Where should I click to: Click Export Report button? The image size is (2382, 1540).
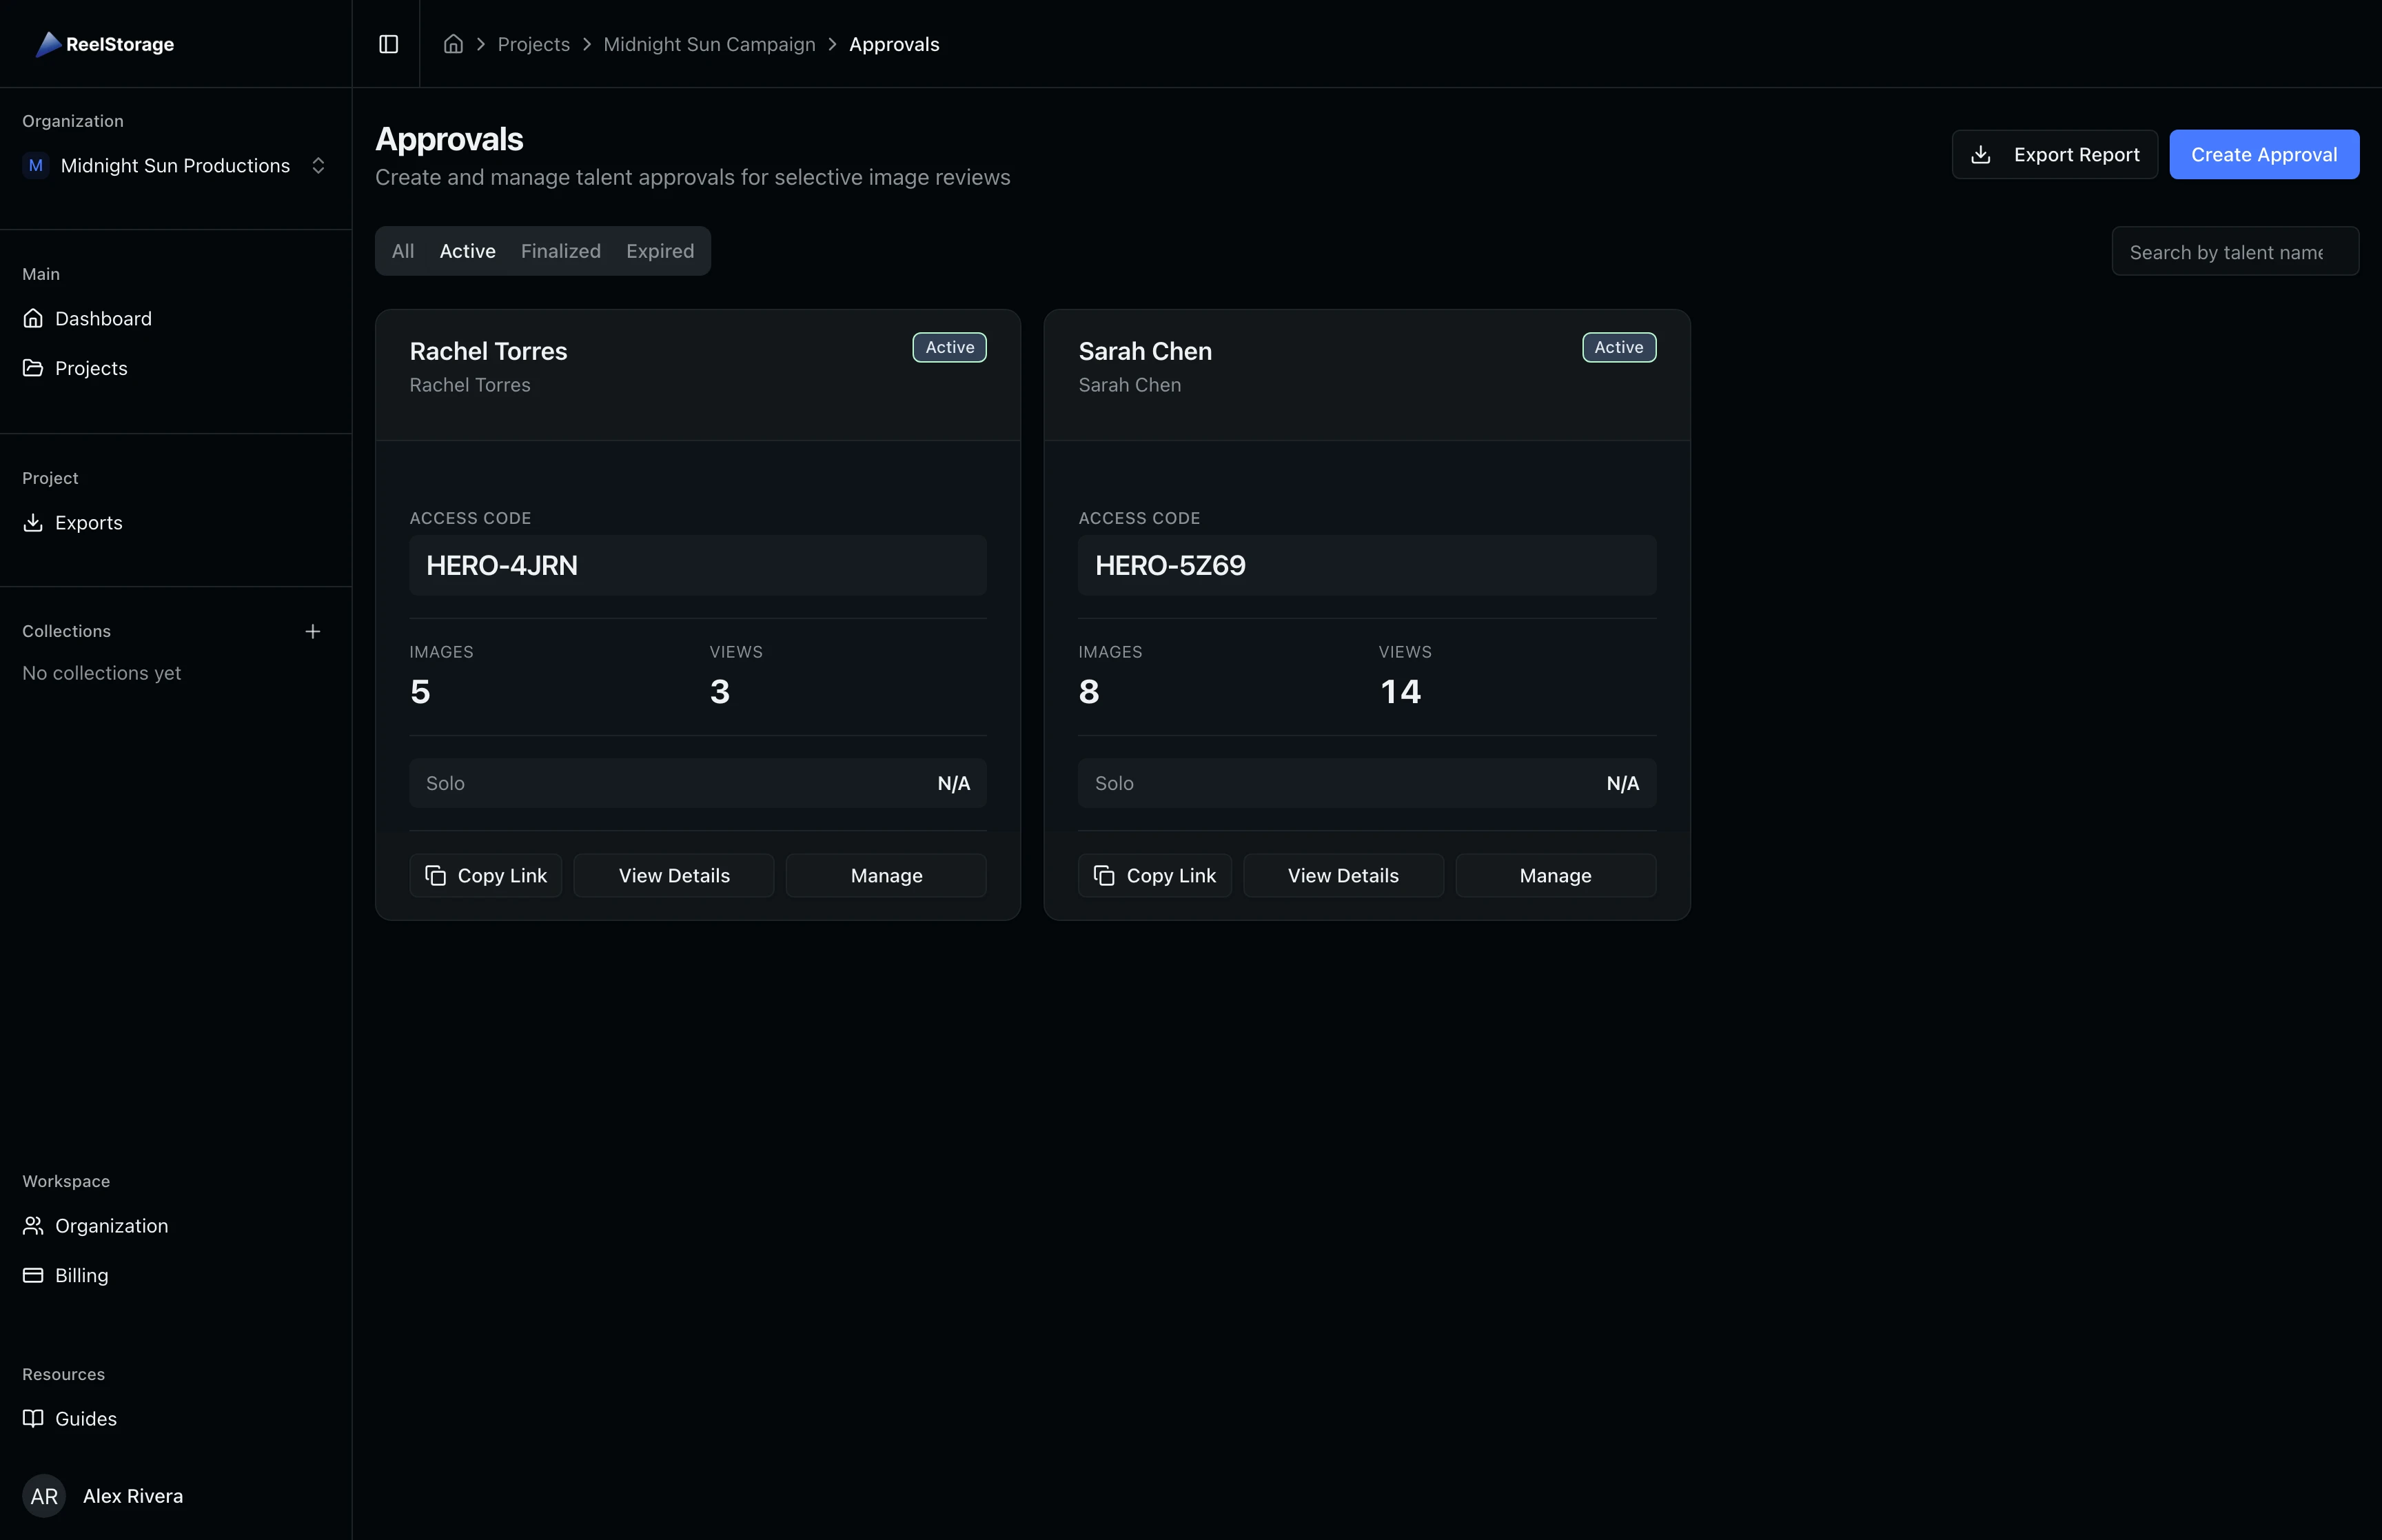pos(2054,155)
